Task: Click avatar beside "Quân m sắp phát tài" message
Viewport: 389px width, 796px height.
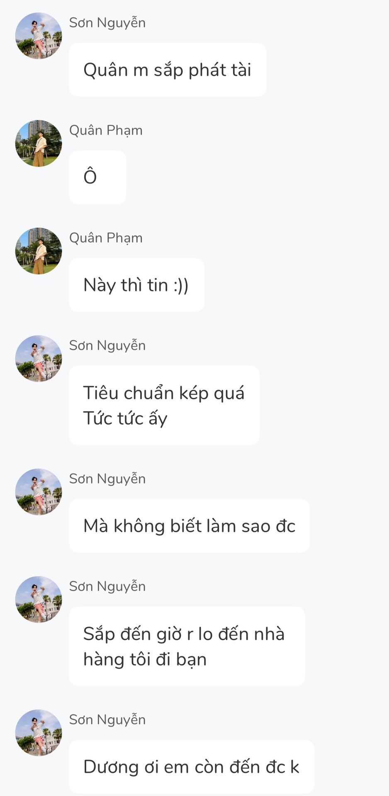Action: tap(39, 36)
